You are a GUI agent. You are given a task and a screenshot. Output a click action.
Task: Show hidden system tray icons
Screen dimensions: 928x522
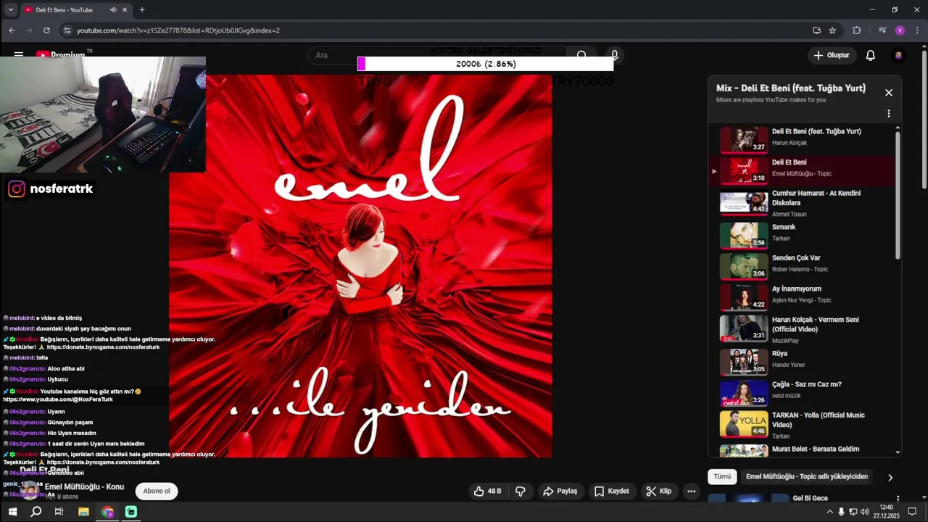pyautogui.click(x=829, y=512)
